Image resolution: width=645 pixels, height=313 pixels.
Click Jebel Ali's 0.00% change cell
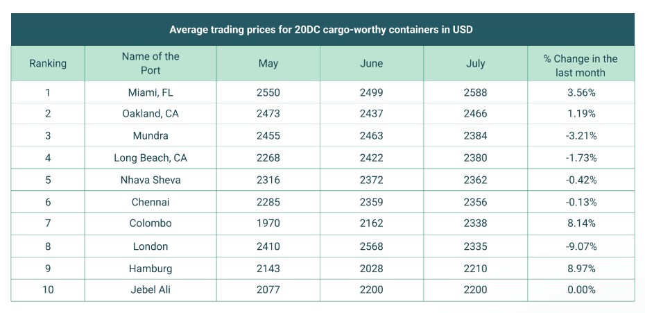click(580, 289)
